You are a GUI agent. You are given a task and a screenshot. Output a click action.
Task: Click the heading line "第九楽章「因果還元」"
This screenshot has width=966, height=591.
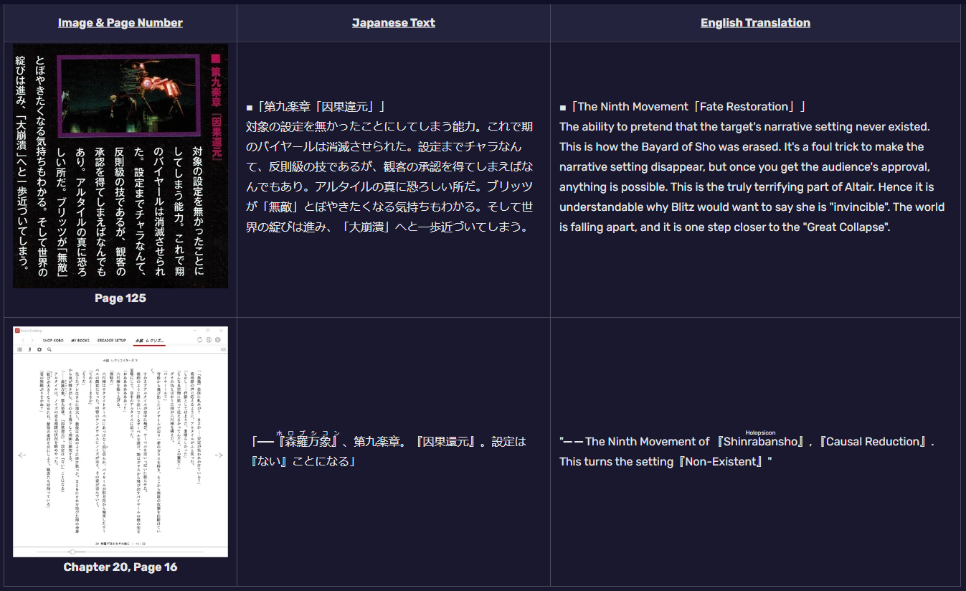coord(316,107)
